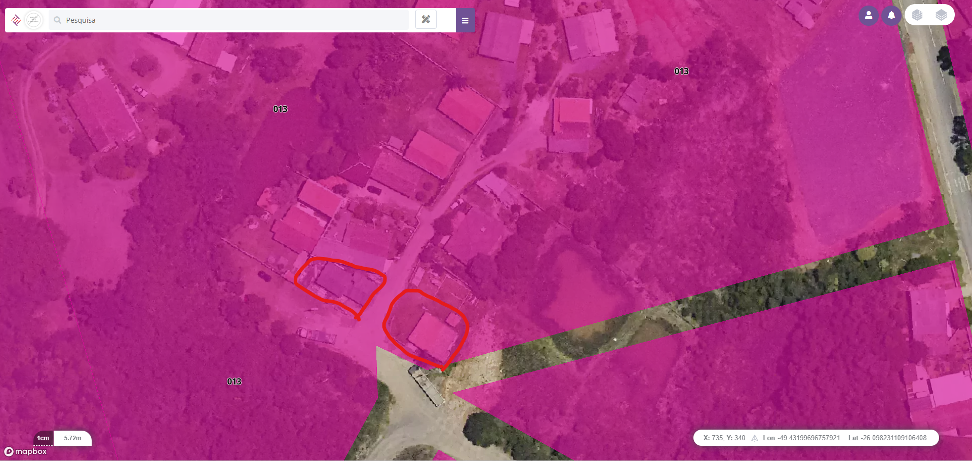Image resolution: width=972 pixels, height=461 pixels.
Task: Click the coordinate system triangle icon
Action: pyautogui.click(x=755, y=438)
